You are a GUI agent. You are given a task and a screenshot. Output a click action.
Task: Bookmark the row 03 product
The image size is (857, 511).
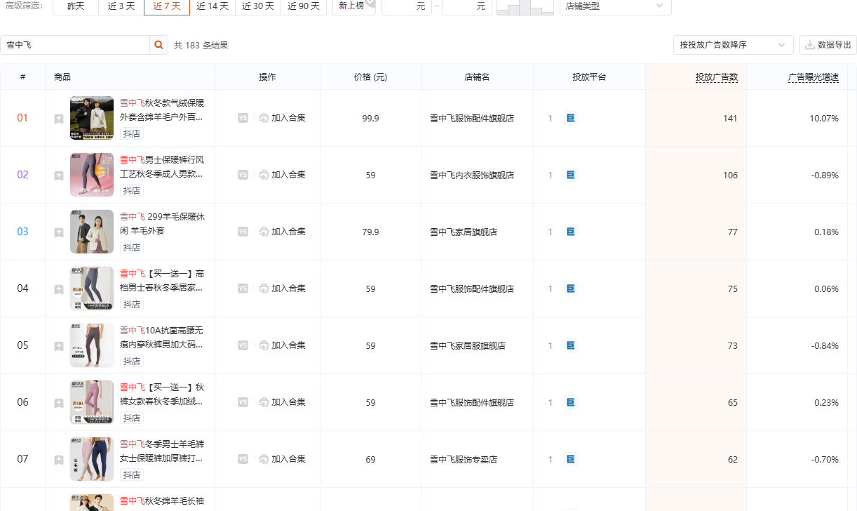pos(59,232)
